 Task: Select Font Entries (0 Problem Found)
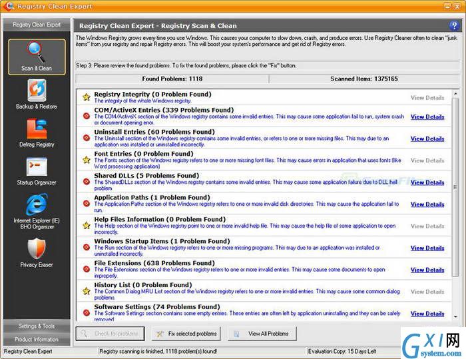144,154
